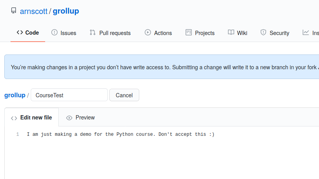This screenshot has height=179, width=319.
Task: Open the grollup repository title link
Action: pos(66,11)
